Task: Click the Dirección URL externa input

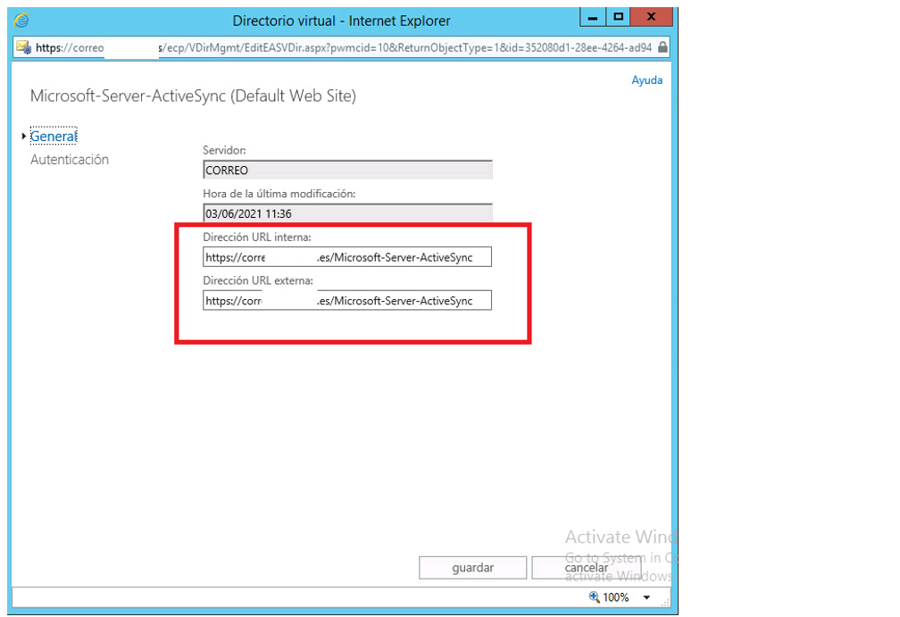Action: pyautogui.click(x=347, y=301)
